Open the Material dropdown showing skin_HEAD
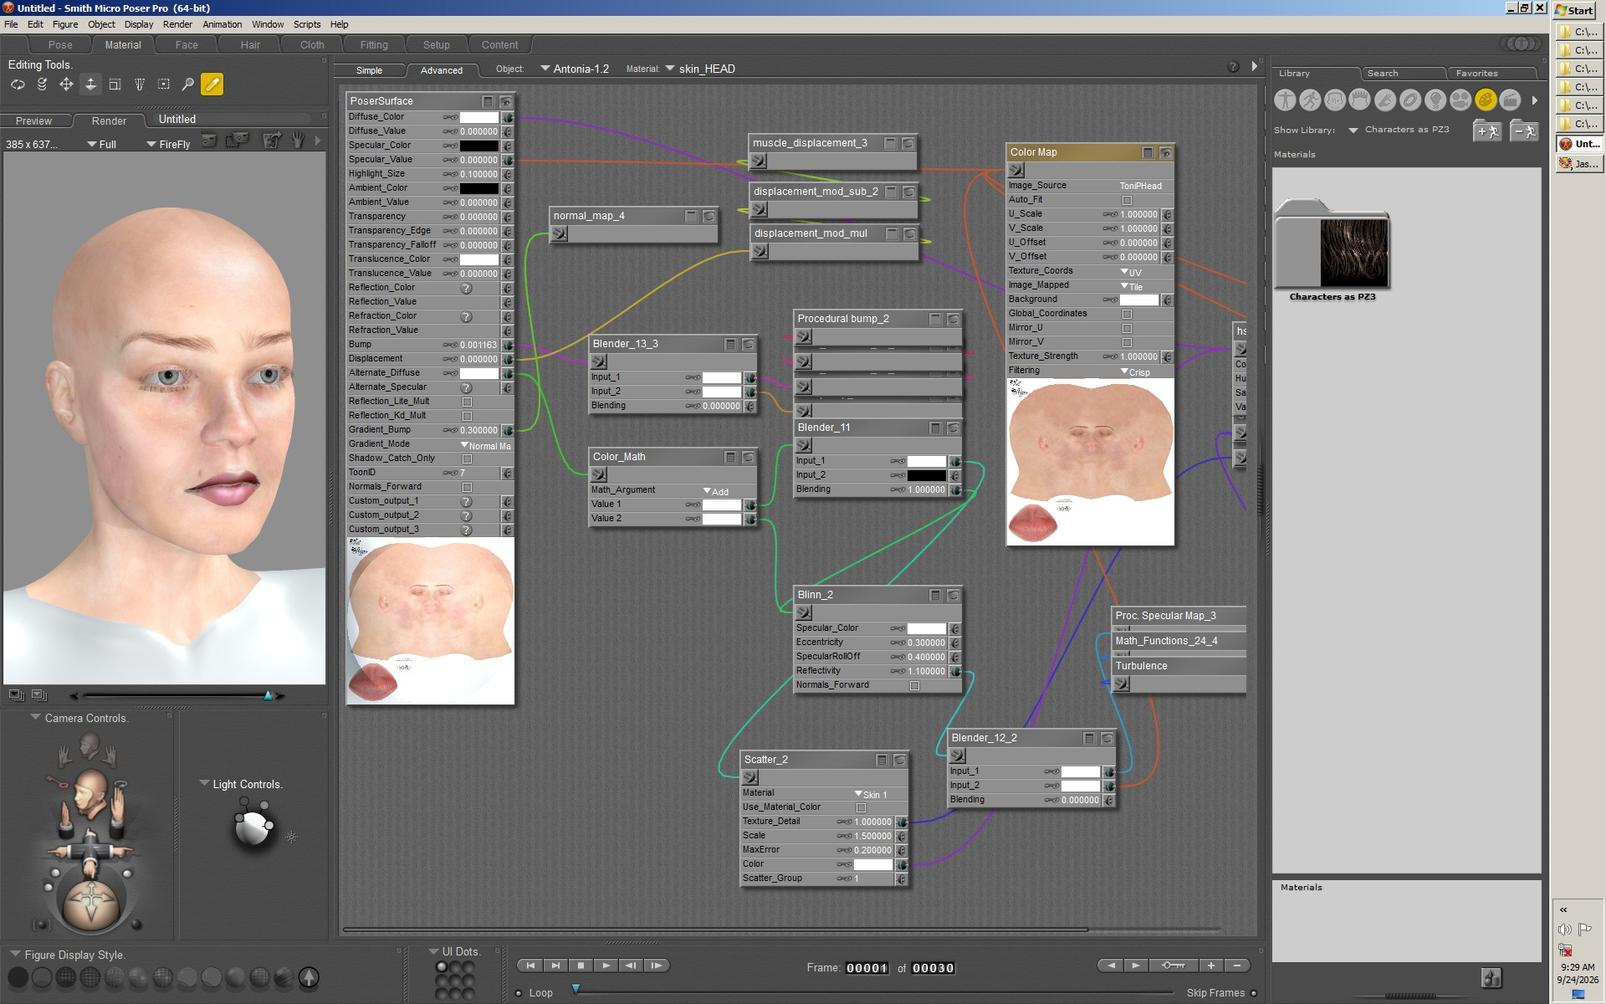The height and width of the screenshot is (1004, 1606). (700, 69)
